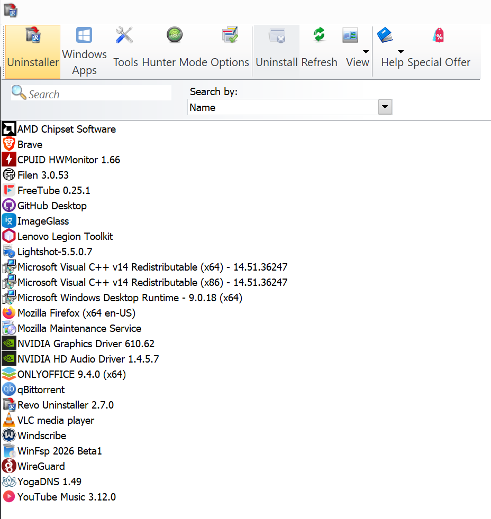Viewport: 491px width, 519px height.
Task: Select the ImageGlass ig icon
Action: click(x=9, y=220)
